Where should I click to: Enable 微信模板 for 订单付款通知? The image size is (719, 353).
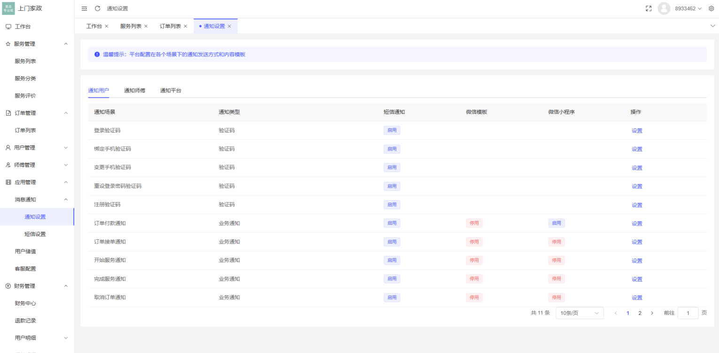pos(474,223)
